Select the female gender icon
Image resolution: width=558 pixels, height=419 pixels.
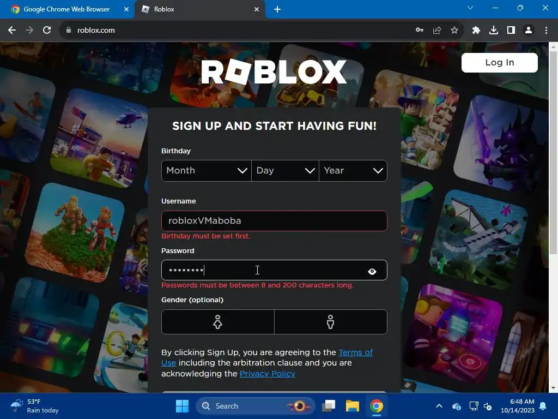(218, 322)
